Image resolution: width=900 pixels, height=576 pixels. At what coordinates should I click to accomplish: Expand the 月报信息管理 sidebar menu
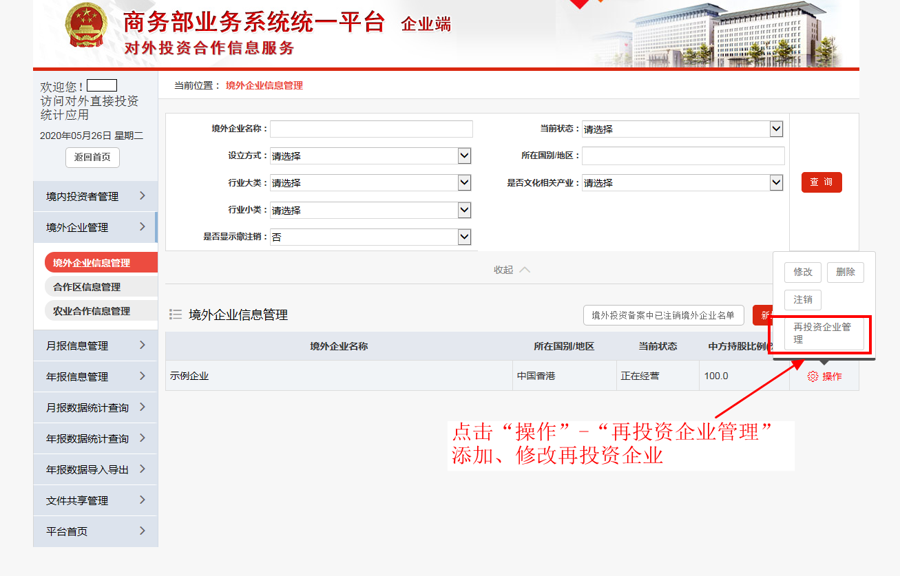click(x=95, y=345)
